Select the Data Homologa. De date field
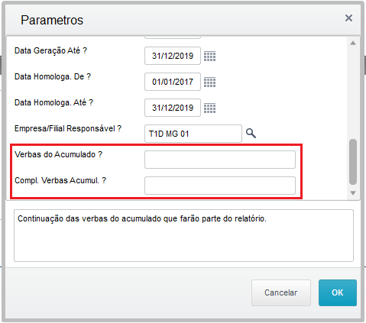The height and width of the screenshot is (323, 366). (x=173, y=82)
